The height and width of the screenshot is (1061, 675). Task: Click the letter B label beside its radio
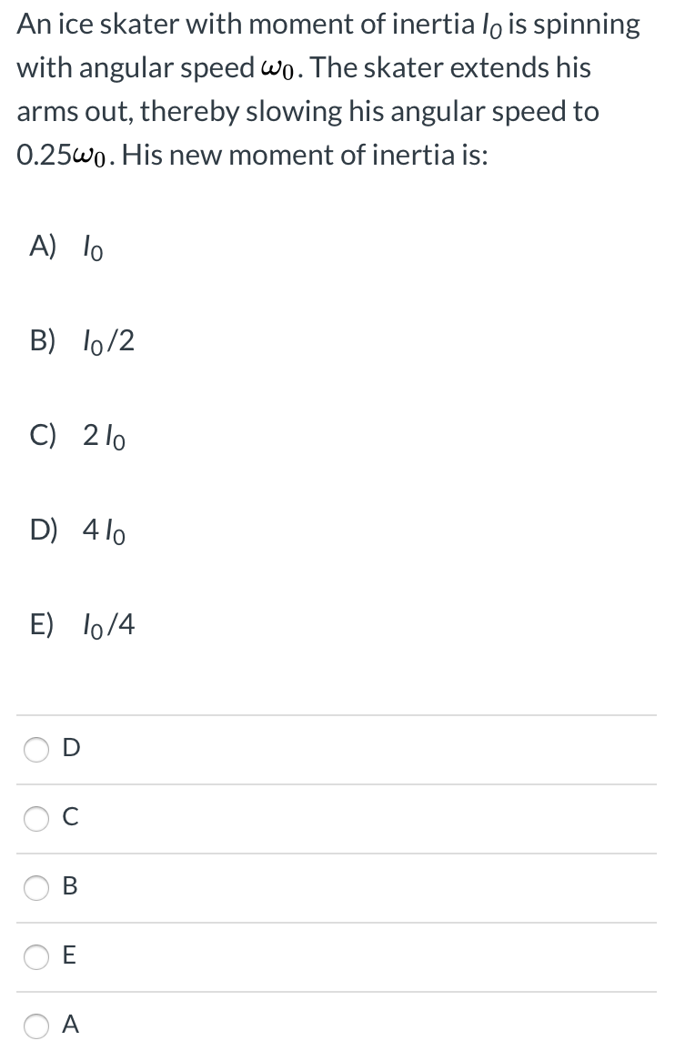click(x=71, y=888)
